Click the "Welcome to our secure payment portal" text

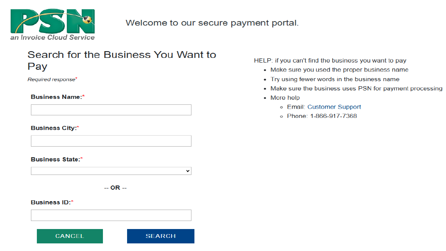coord(212,23)
